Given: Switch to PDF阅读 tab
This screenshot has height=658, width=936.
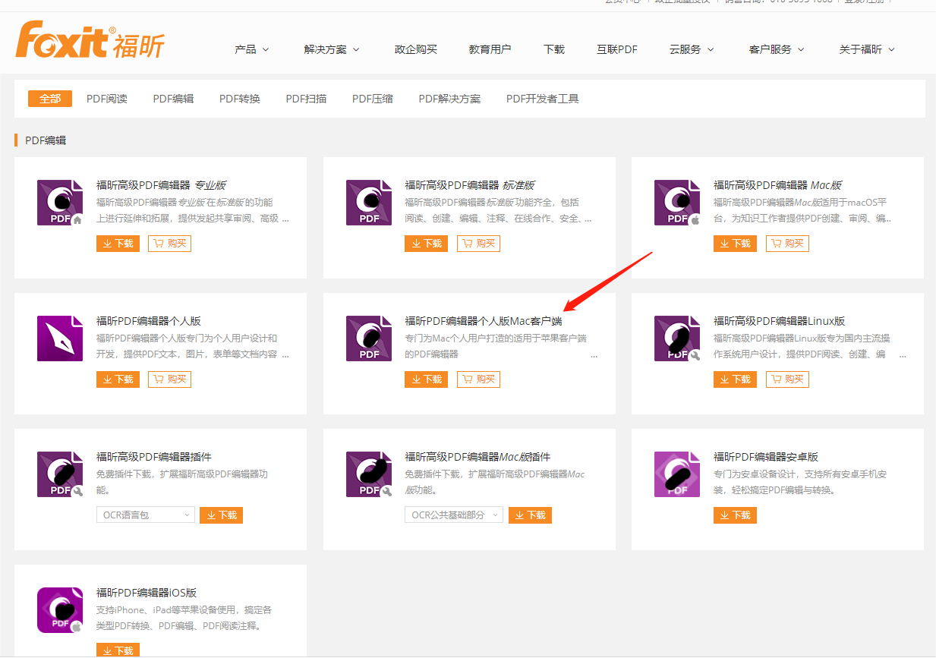Looking at the screenshot, I should tap(107, 99).
